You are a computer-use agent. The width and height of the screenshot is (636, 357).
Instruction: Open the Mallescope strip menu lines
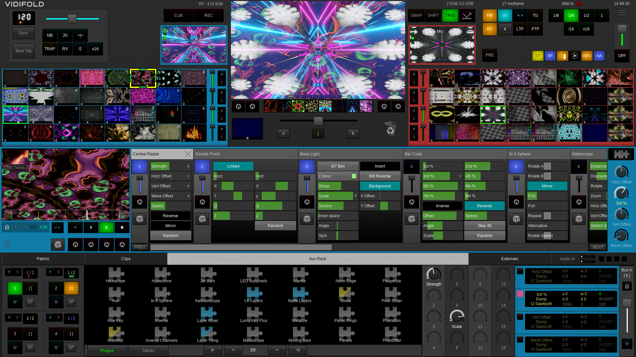[579, 234]
